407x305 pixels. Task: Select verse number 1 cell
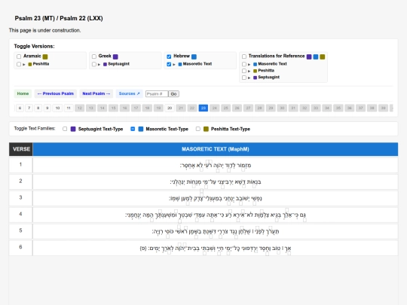21,165
